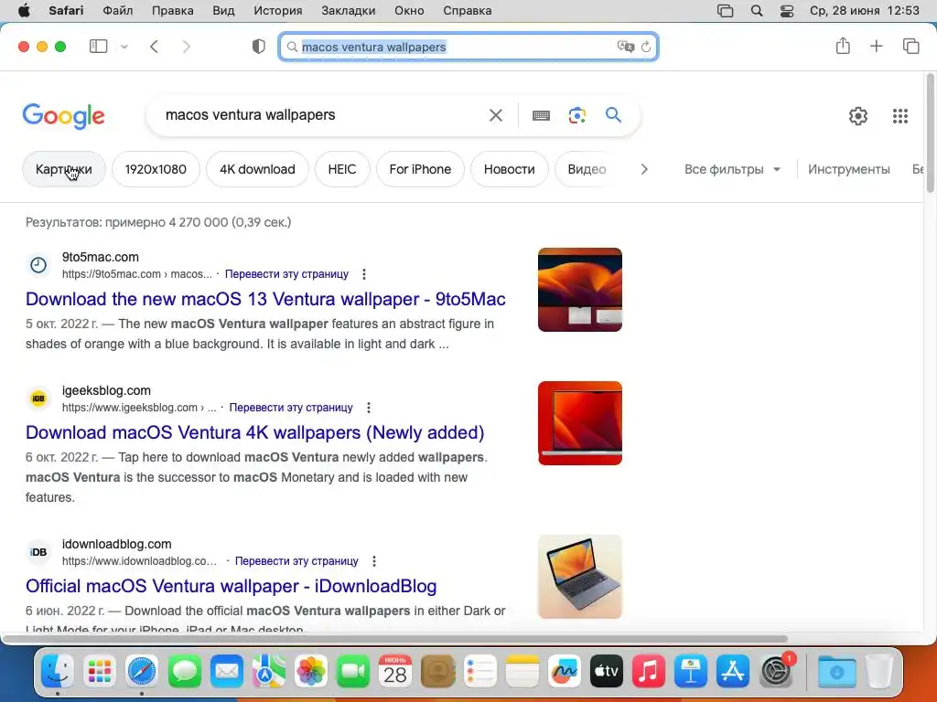The height and width of the screenshot is (702, 937).
Task: Open App Store from the Dock
Action: [733, 672]
